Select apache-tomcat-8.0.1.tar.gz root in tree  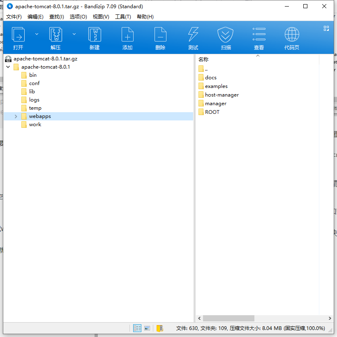[45, 59]
